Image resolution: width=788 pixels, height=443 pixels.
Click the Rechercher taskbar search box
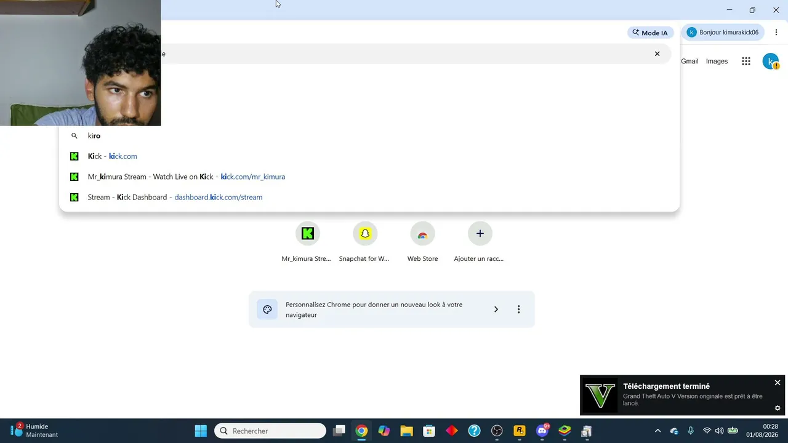(270, 431)
